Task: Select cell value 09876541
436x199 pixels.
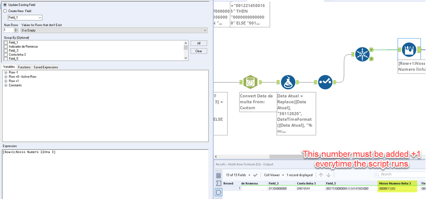Action: pos(311,189)
